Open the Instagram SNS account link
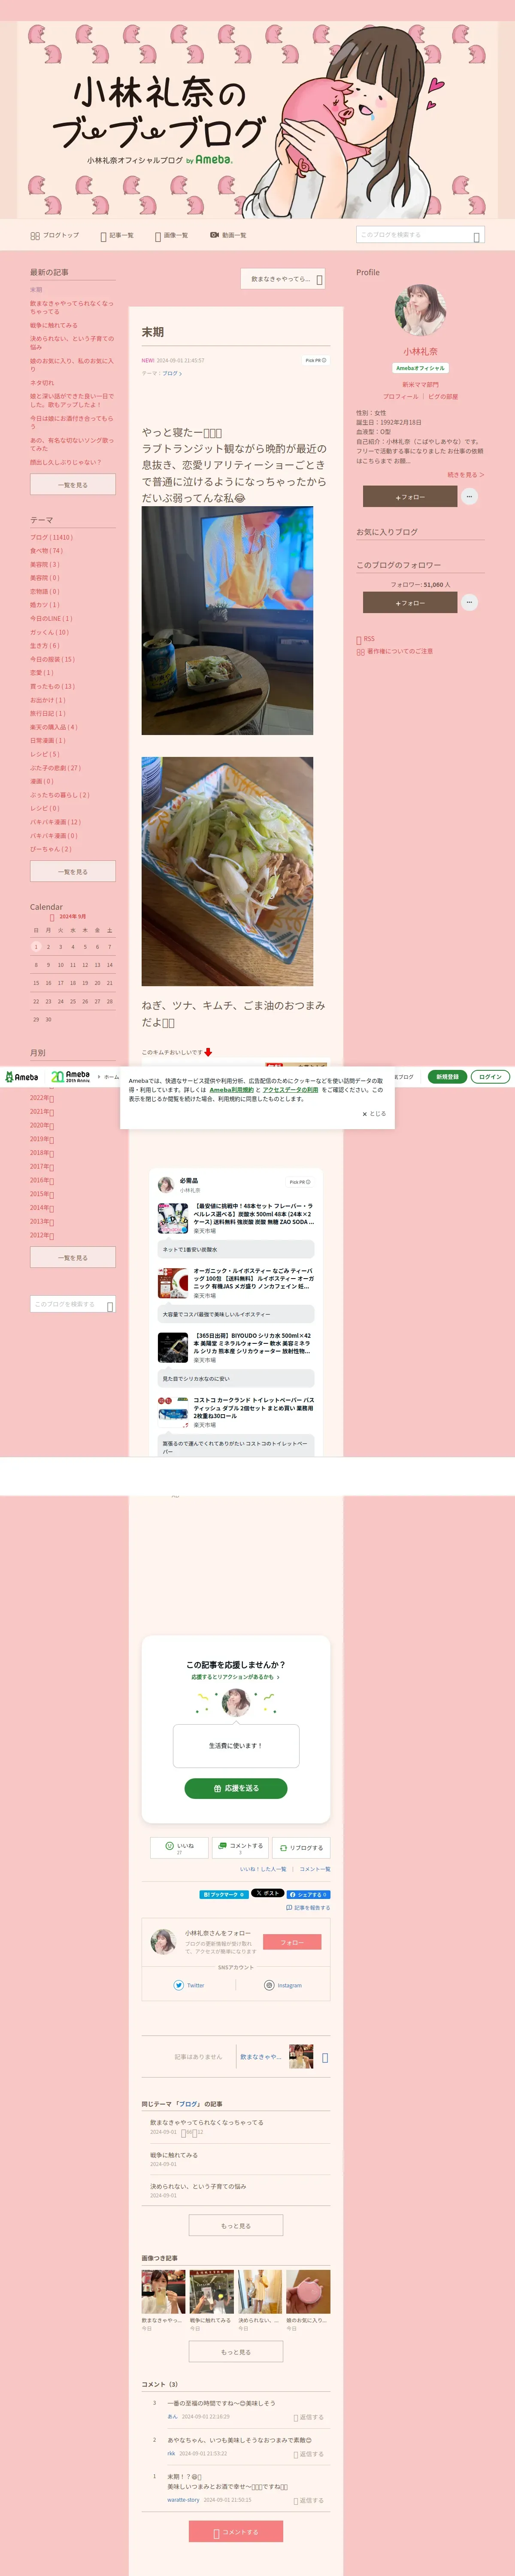 (283, 1985)
